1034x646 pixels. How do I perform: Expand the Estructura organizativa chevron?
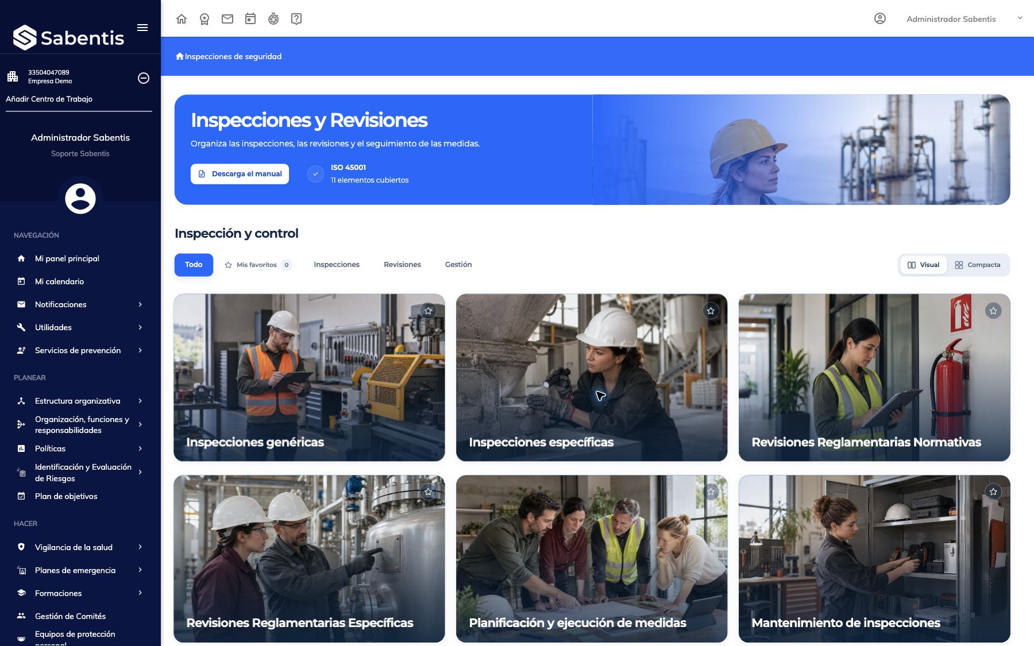pos(140,401)
